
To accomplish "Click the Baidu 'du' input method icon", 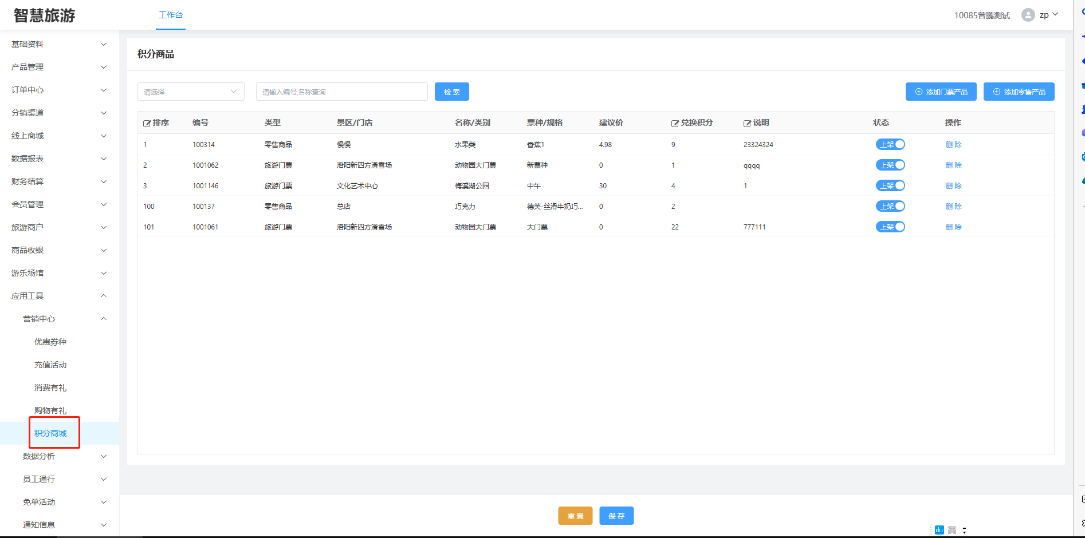I will (939, 530).
